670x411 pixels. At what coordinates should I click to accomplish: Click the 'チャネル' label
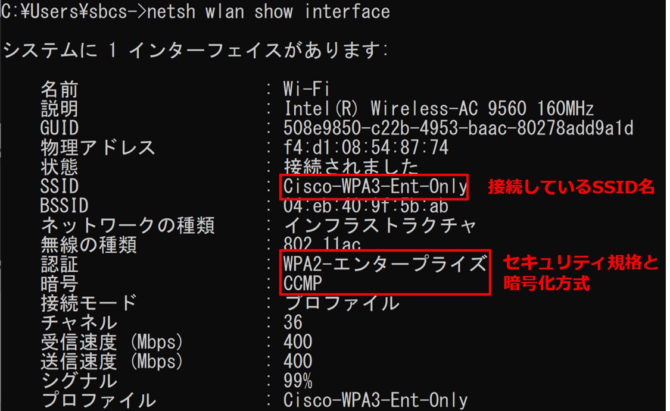79,322
